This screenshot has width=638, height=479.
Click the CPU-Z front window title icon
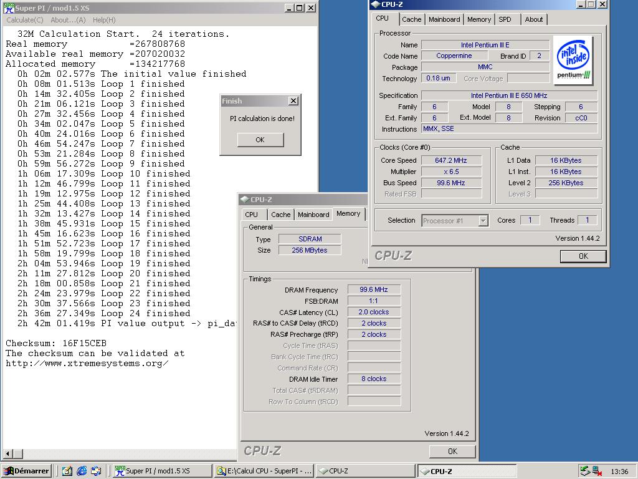[x=376, y=4]
